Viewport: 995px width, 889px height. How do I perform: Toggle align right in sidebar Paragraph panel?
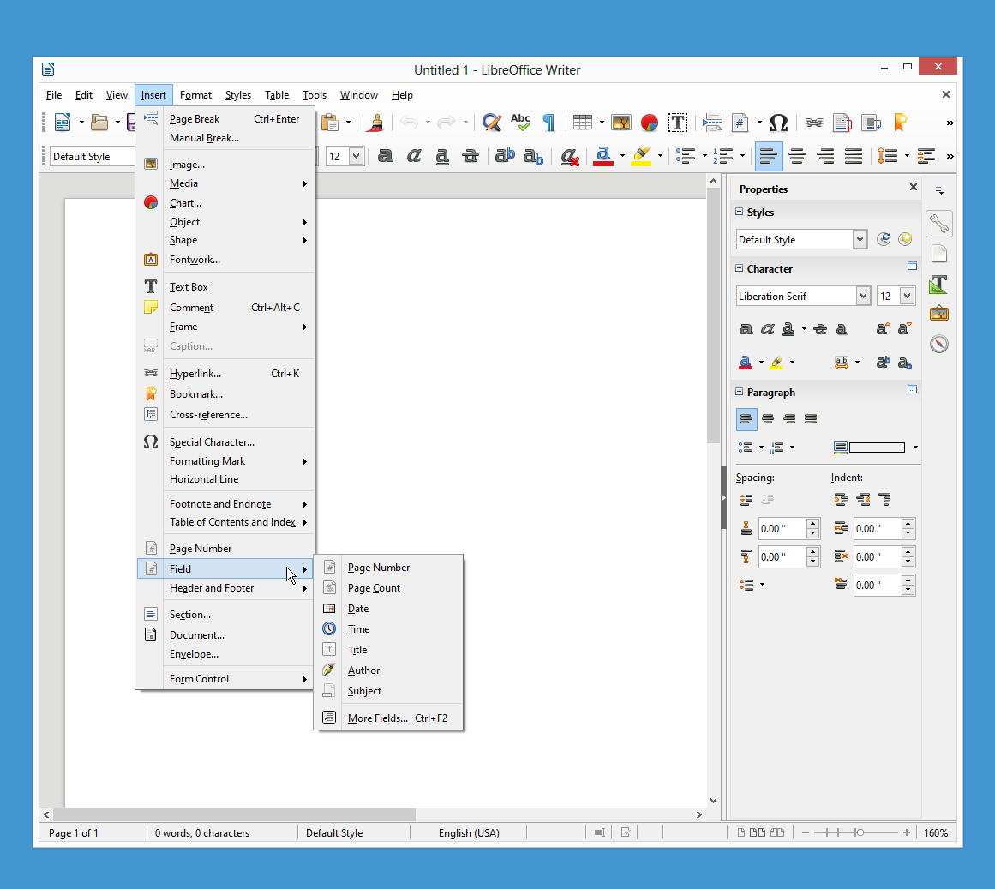(789, 419)
